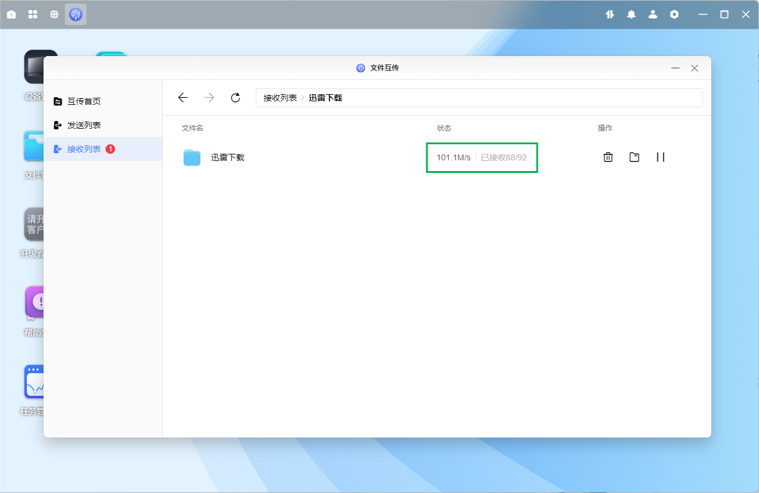759x493 pixels.
Task: Open folder location of 迅雷下载
Action: click(x=634, y=157)
